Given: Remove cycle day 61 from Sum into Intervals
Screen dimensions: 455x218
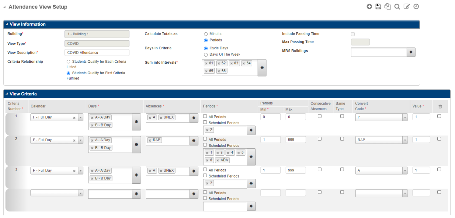Looking at the screenshot, I should coord(206,63).
